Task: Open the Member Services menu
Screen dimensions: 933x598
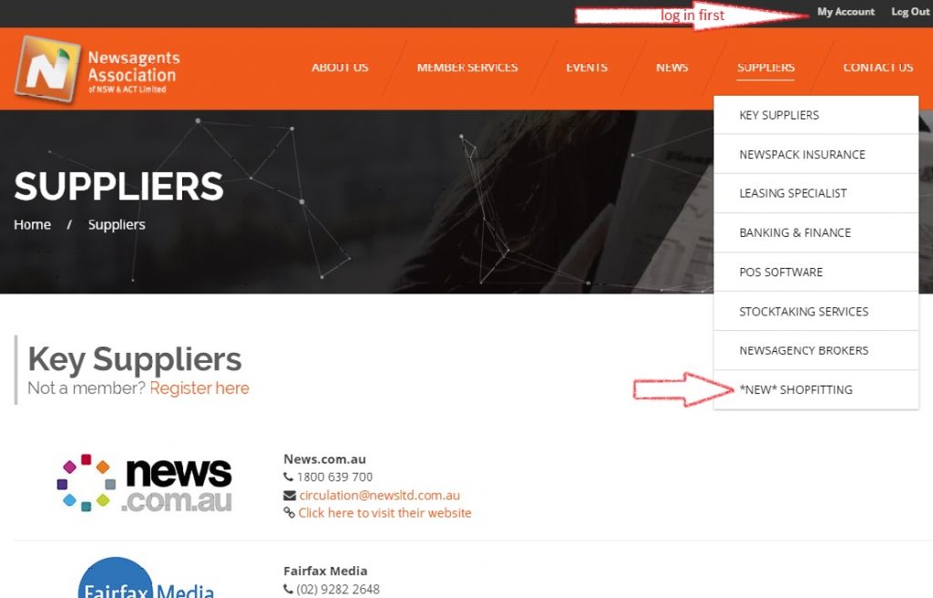Action: pyautogui.click(x=467, y=67)
